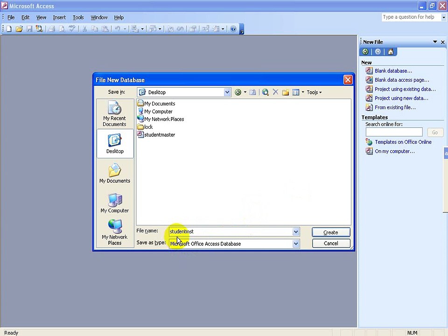Click Blank data access page link
Viewport: 448px width, 336px height.
(x=402, y=80)
